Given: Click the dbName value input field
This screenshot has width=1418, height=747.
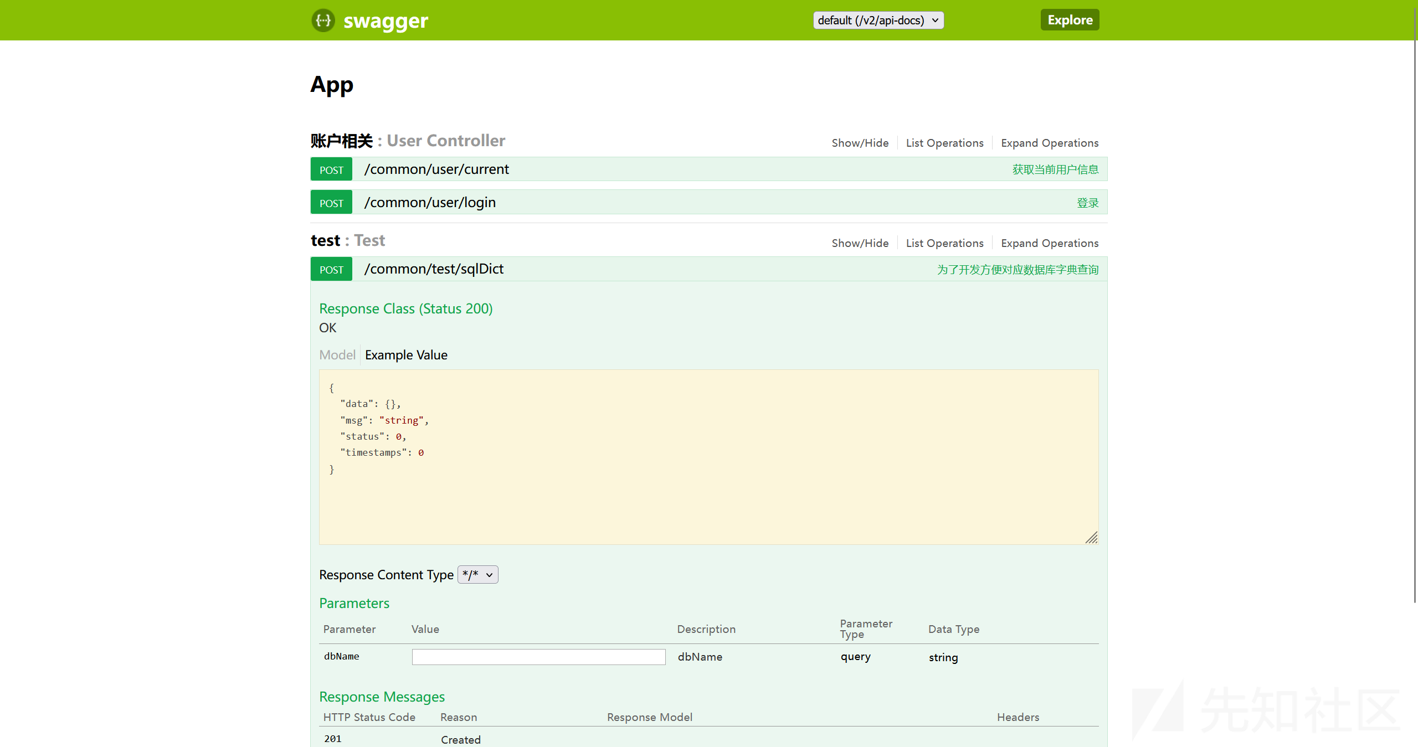Looking at the screenshot, I should (538, 657).
